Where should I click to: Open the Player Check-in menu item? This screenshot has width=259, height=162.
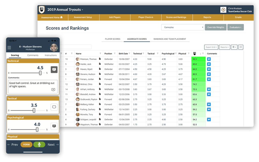pos(146,17)
